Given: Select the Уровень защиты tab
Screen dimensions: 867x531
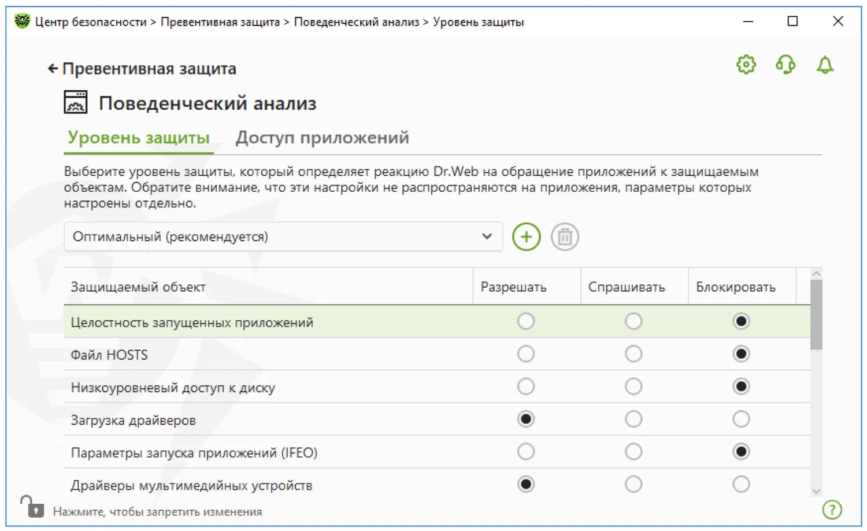Looking at the screenshot, I should [x=139, y=138].
